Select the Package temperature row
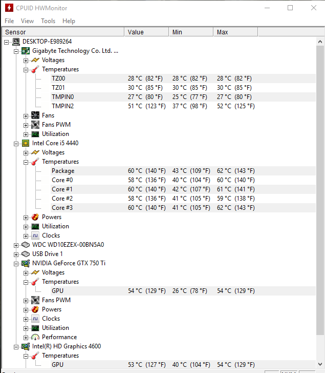Screen dimensions: 325x373 coord(183,171)
